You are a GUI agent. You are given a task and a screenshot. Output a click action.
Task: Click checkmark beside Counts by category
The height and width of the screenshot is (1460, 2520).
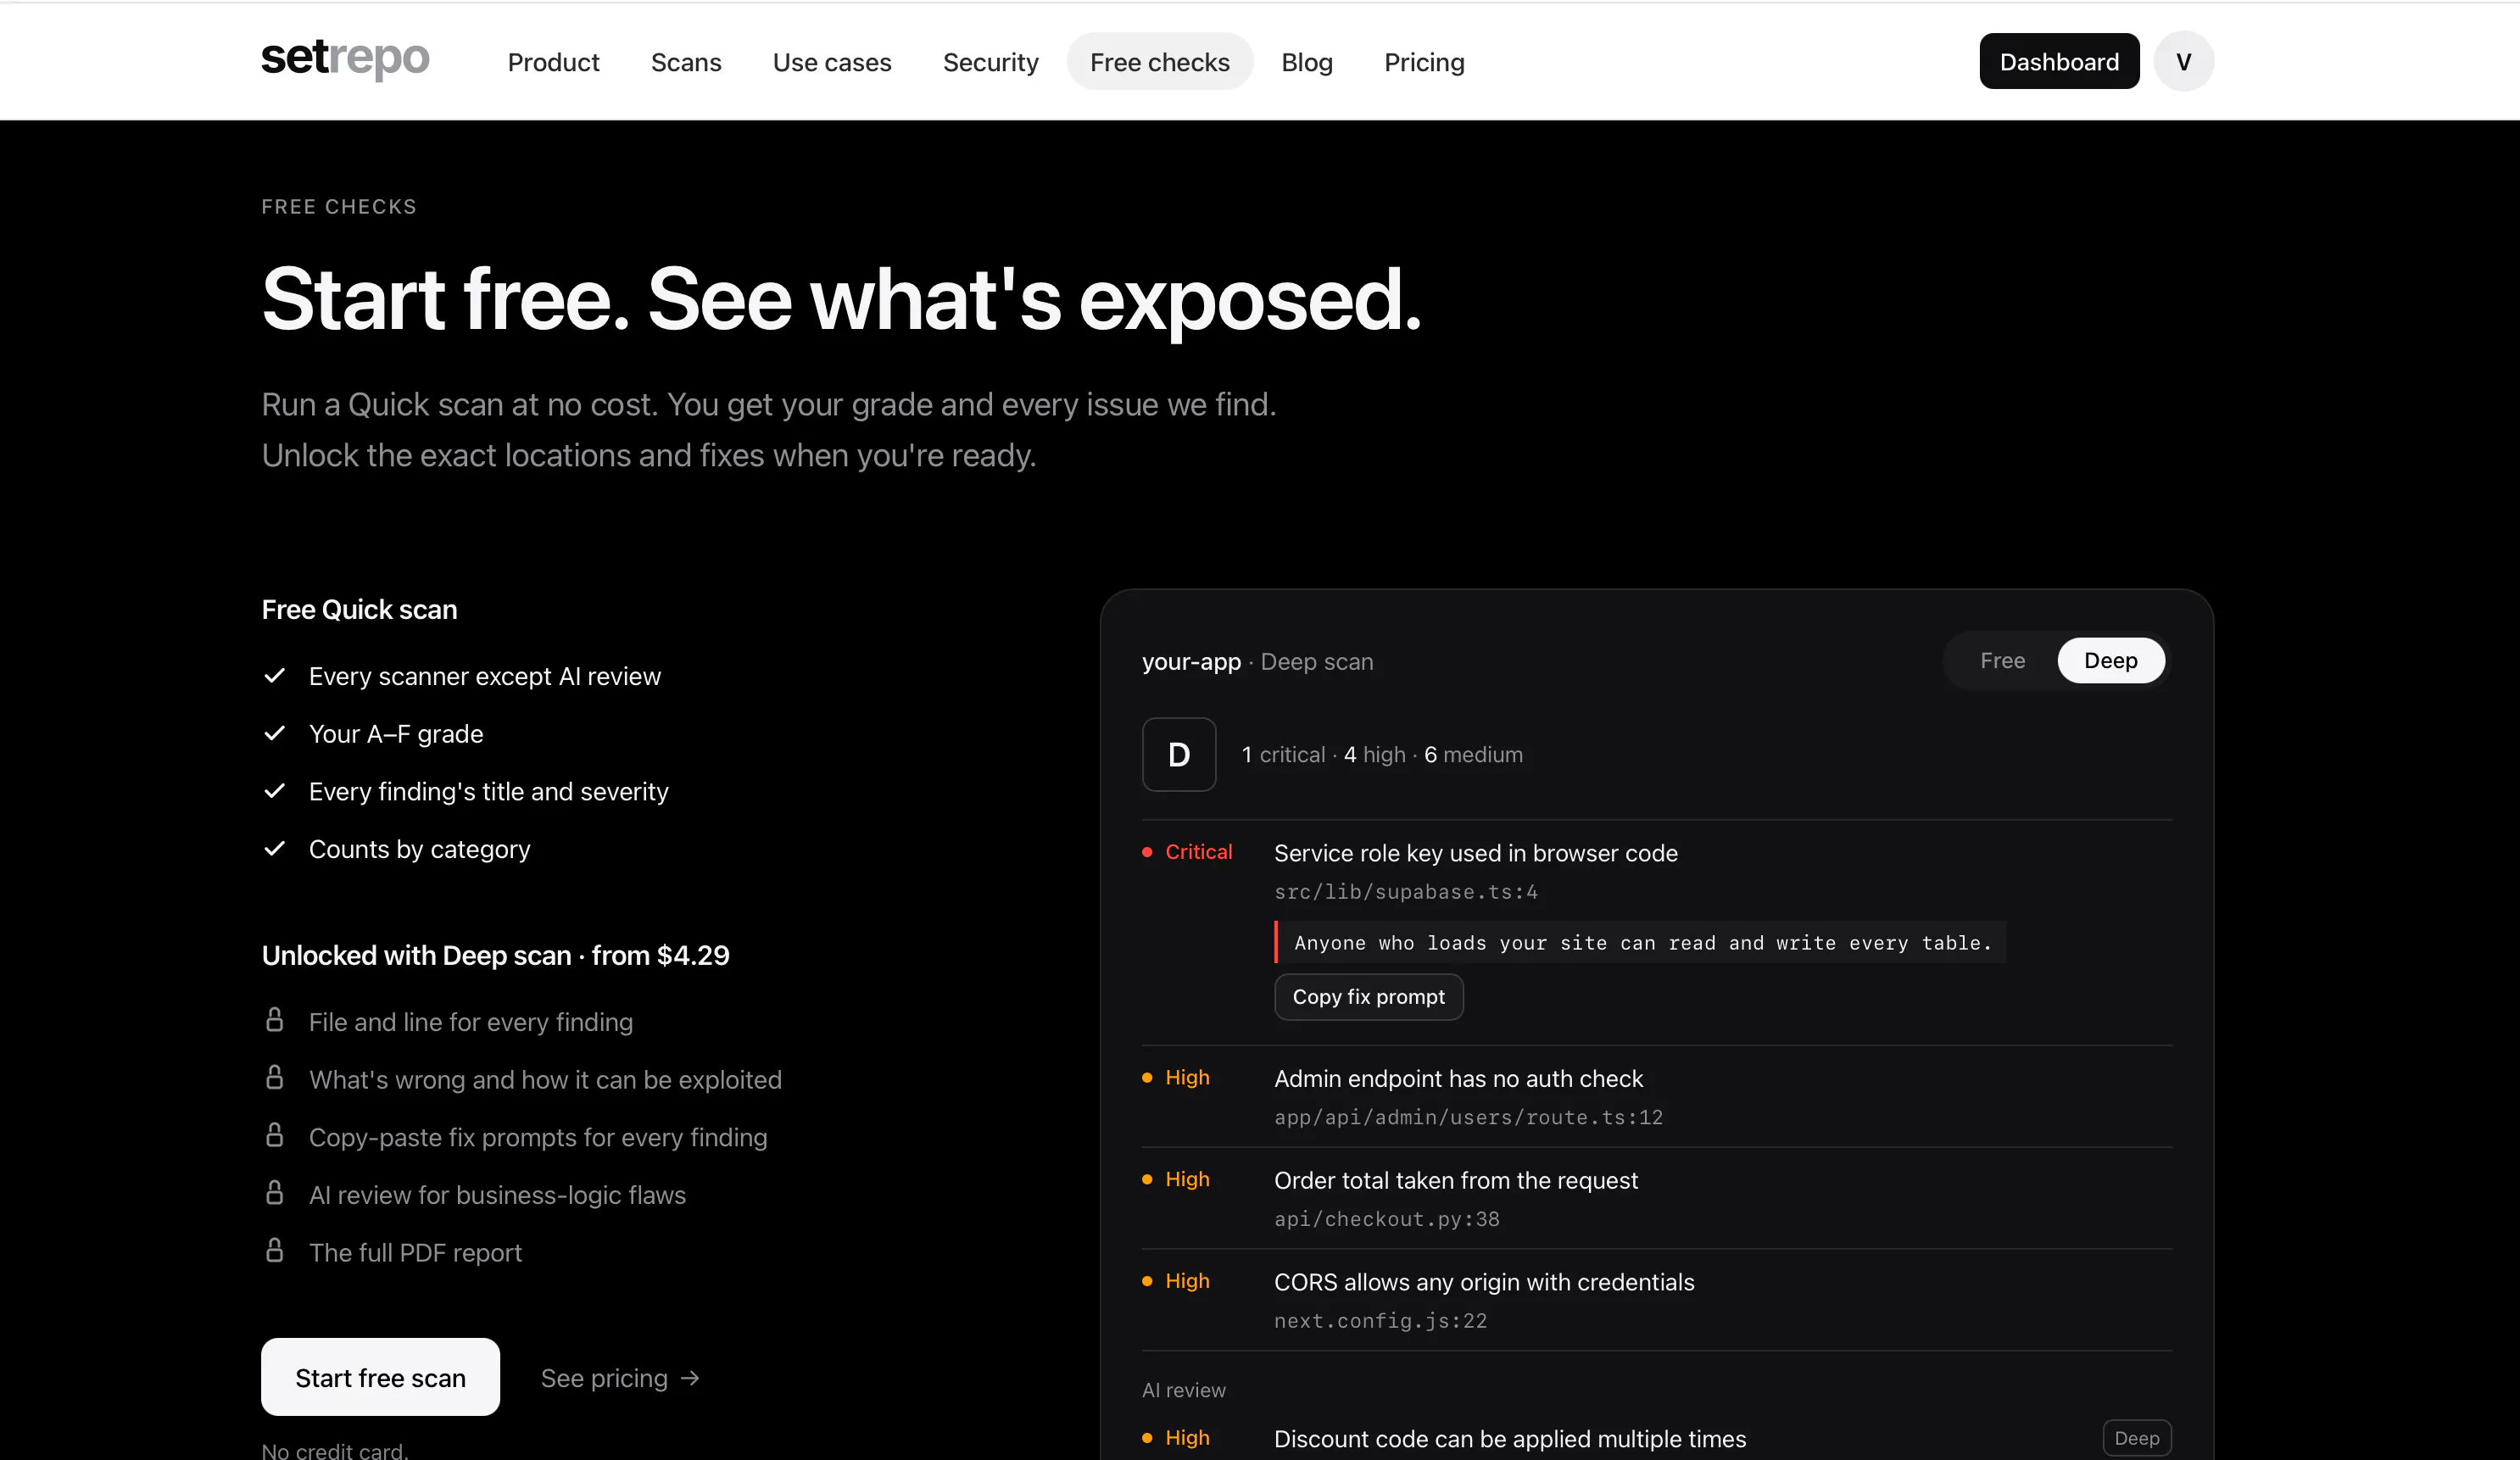click(x=275, y=849)
